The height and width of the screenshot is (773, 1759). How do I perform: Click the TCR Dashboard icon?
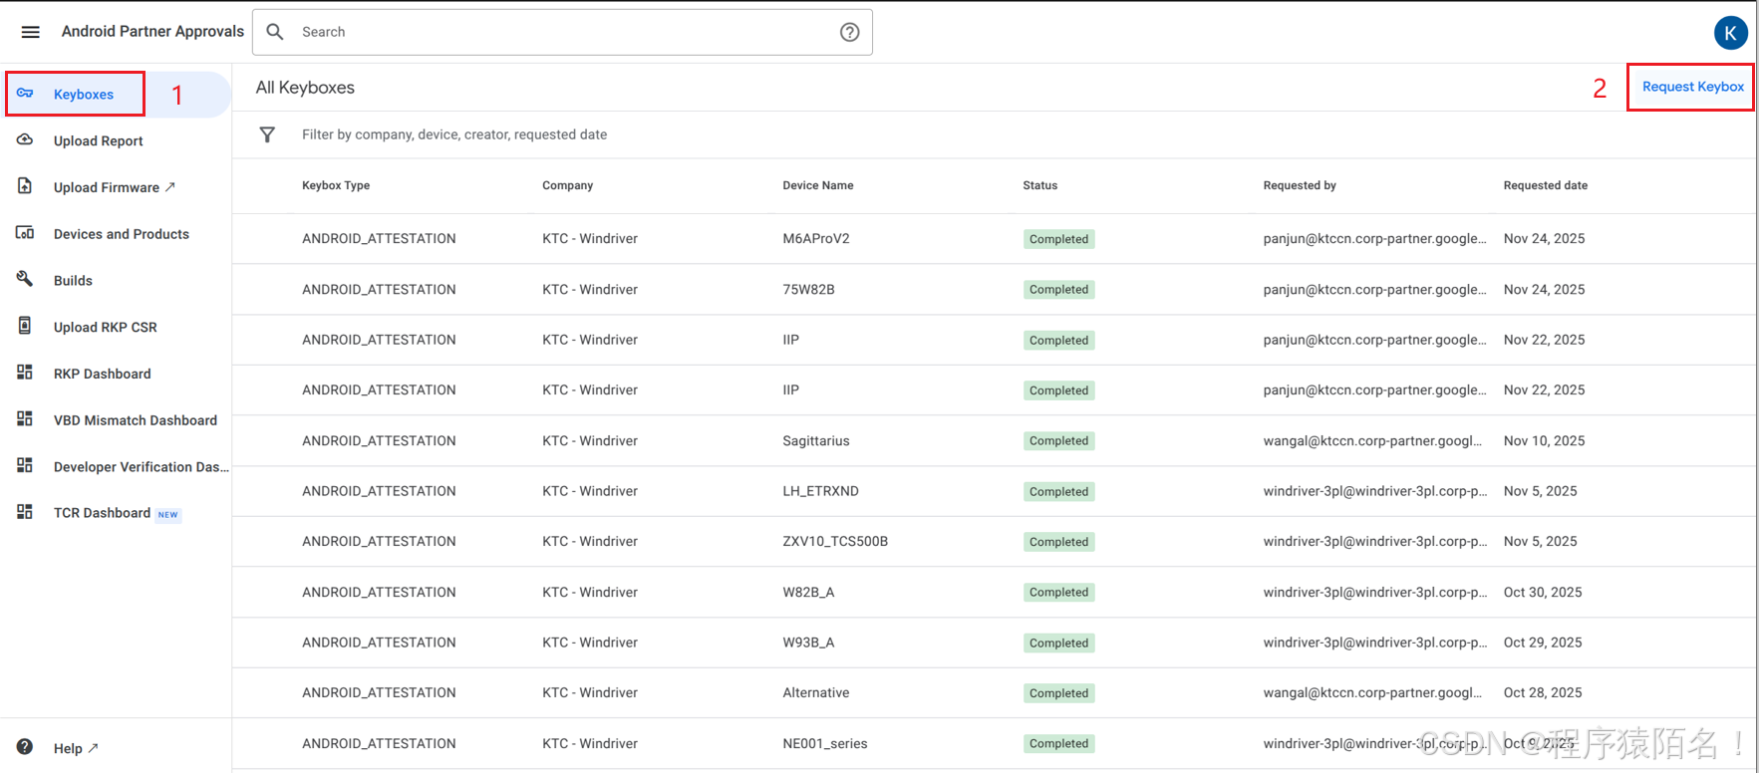[x=25, y=512]
